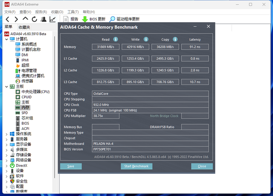Click the Motherboard PELADN HA-4 field

tap(150, 143)
